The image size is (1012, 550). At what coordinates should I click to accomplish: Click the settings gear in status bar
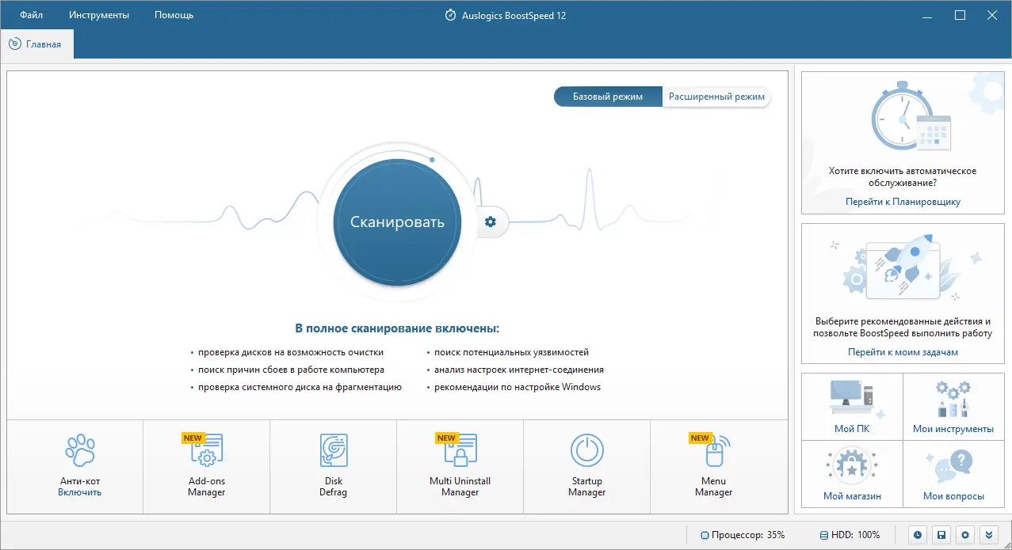click(x=964, y=535)
